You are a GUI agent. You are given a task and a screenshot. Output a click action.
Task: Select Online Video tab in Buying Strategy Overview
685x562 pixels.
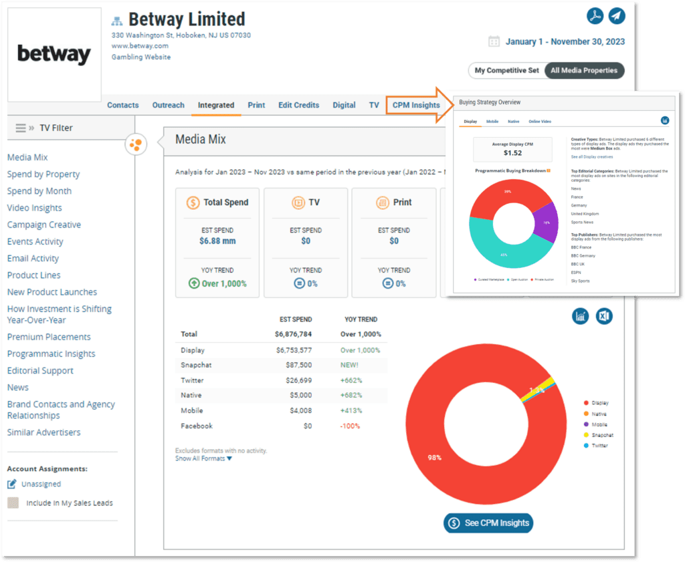click(540, 122)
